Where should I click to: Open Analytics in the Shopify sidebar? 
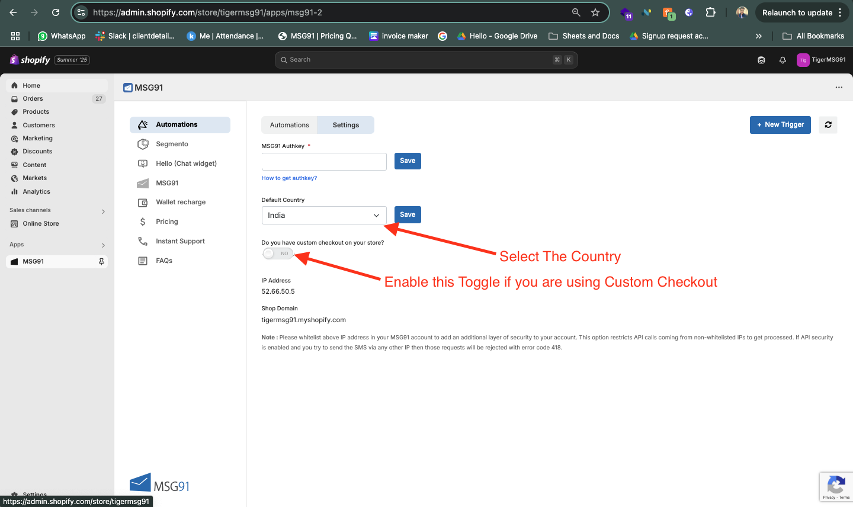[57, 191]
